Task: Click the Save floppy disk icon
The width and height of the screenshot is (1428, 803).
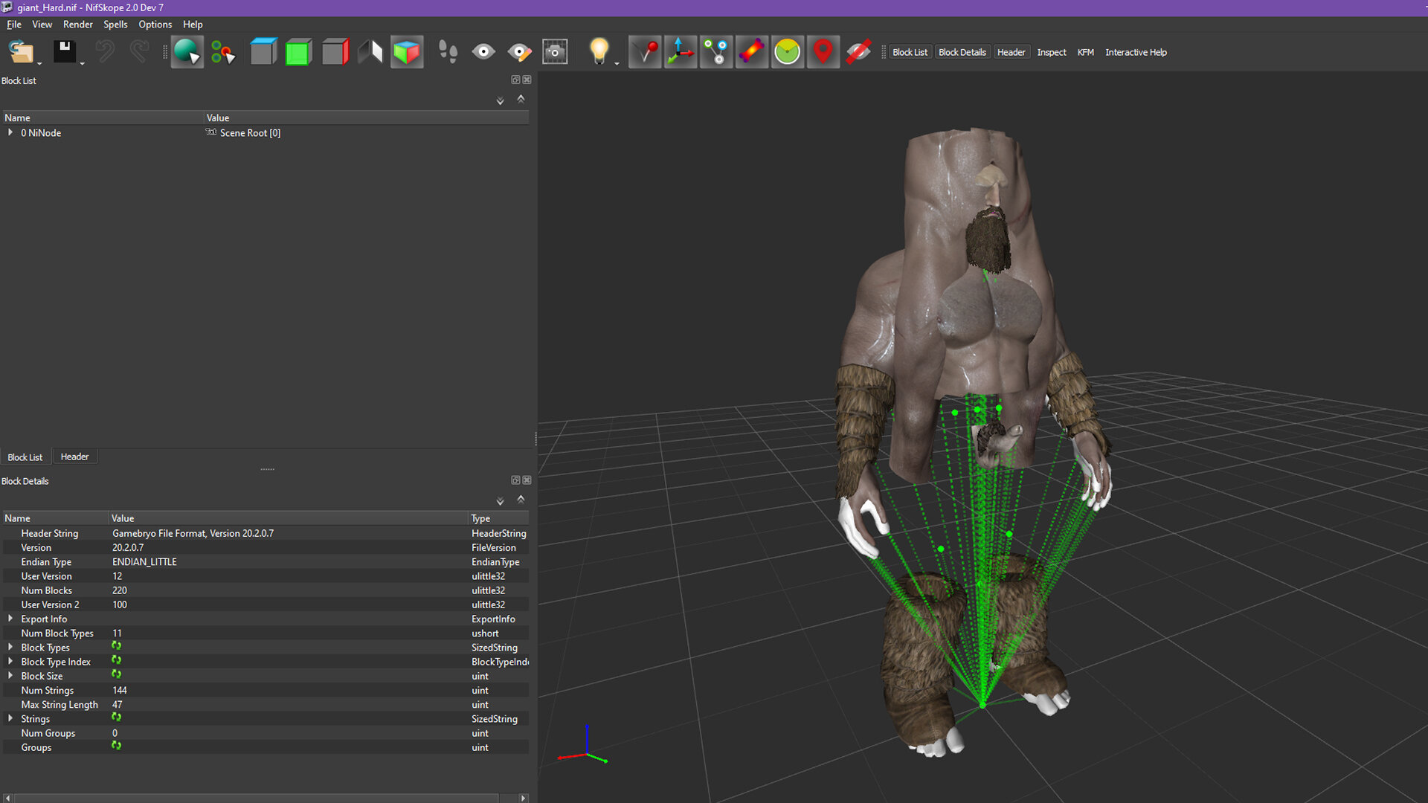Action: pos(64,52)
